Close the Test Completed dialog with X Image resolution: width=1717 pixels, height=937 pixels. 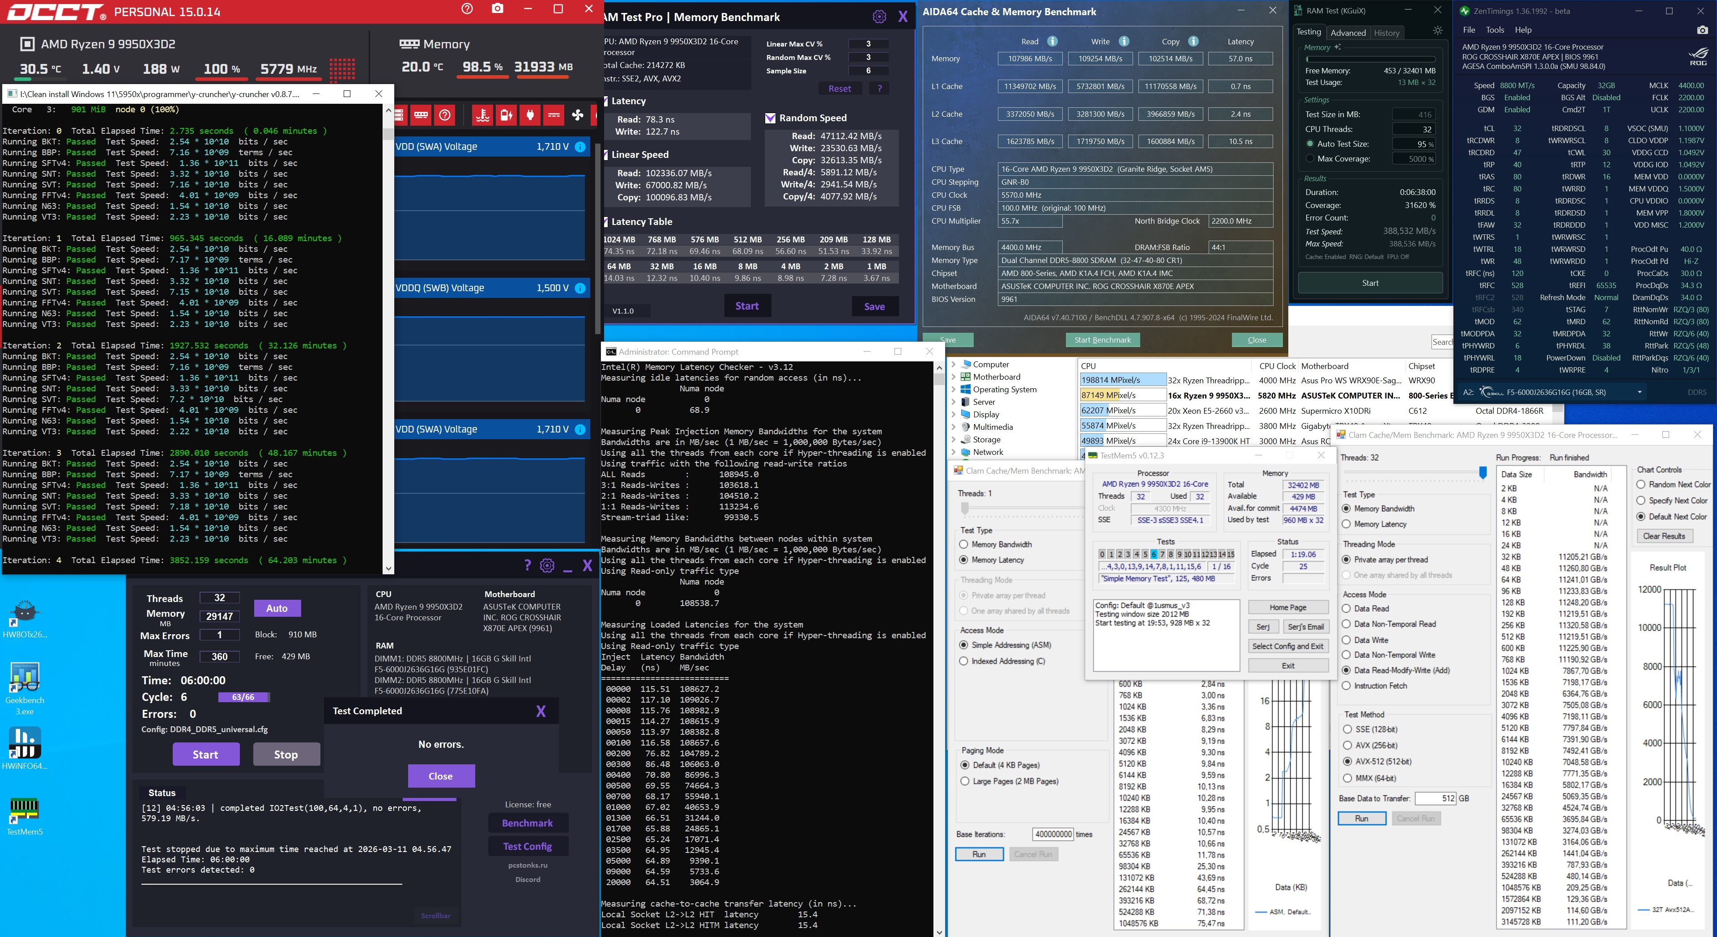pos(541,711)
